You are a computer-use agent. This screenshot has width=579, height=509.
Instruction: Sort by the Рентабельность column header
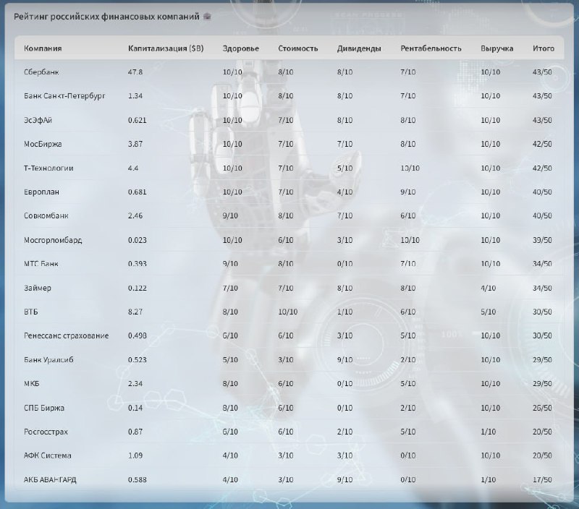pyautogui.click(x=431, y=48)
